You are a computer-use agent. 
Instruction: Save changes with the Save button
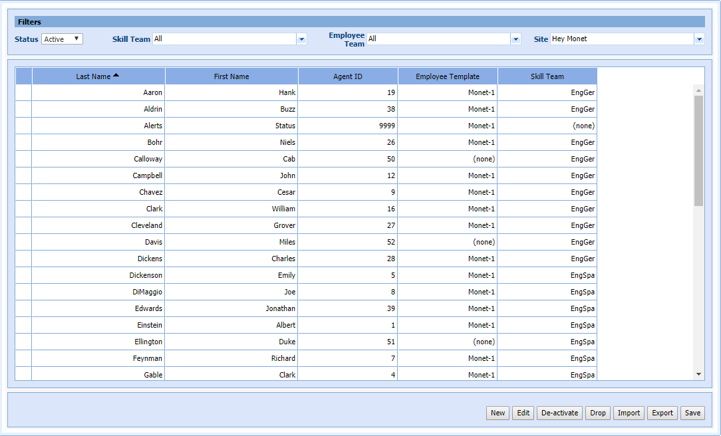[692, 413]
